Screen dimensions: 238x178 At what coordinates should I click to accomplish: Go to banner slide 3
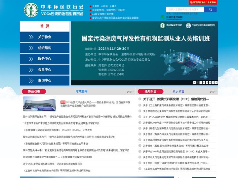click(201, 82)
